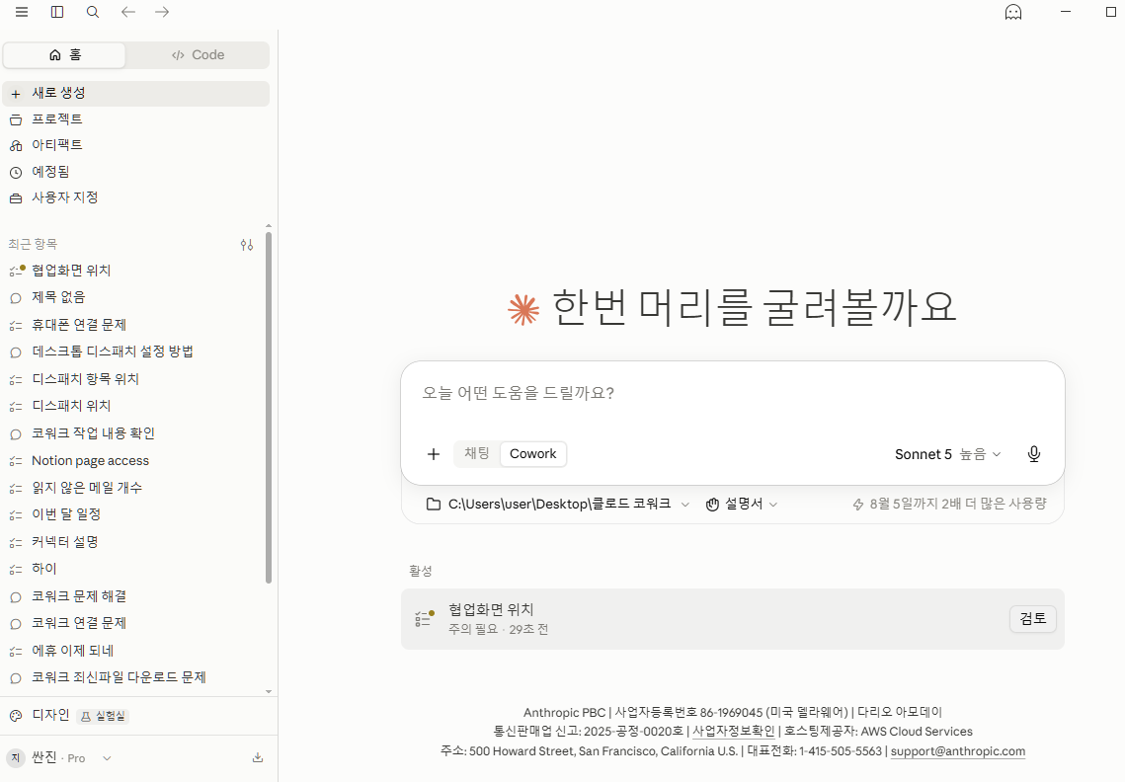The height and width of the screenshot is (782, 1125).
Task: Open recent item Notion page access
Action: 132,460
